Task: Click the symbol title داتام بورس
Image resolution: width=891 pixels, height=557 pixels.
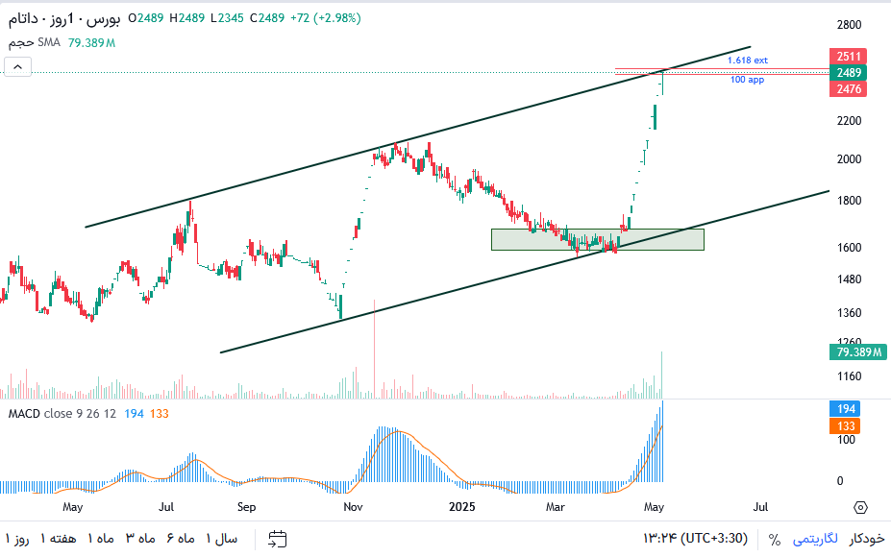Action: 63,19
